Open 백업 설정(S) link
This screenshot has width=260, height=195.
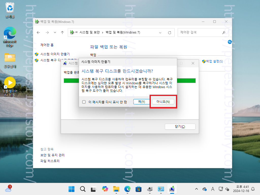213,61
